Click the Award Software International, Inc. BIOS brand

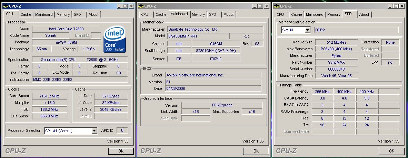(x=213, y=75)
